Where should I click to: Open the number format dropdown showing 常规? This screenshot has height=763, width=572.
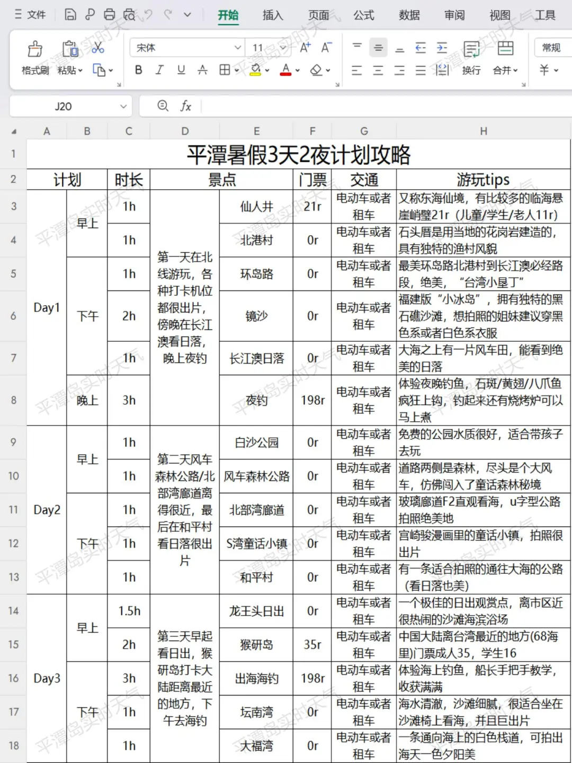(x=552, y=47)
